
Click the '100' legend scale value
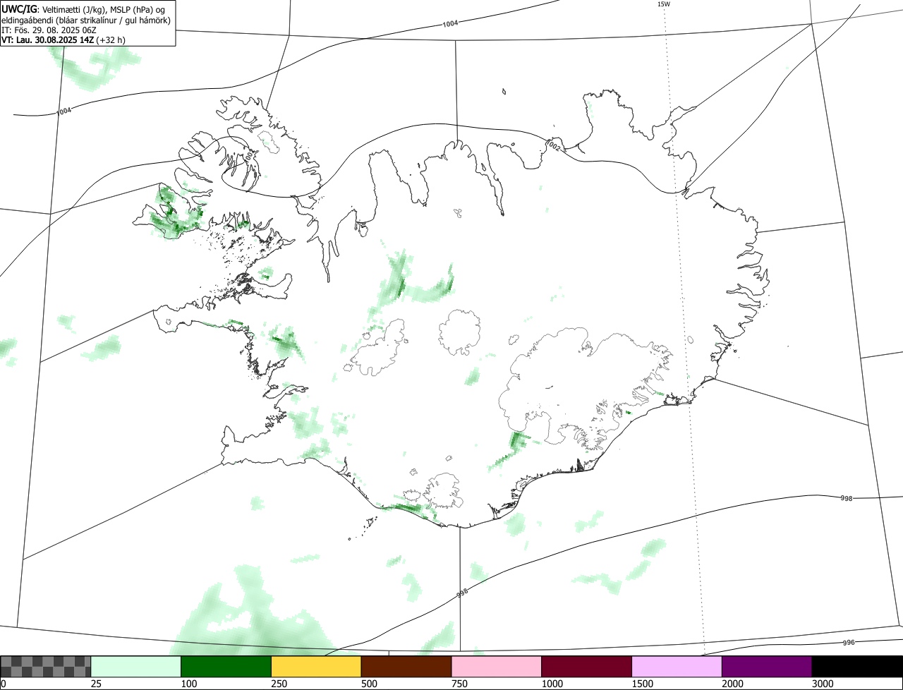click(x=189, y=684)
